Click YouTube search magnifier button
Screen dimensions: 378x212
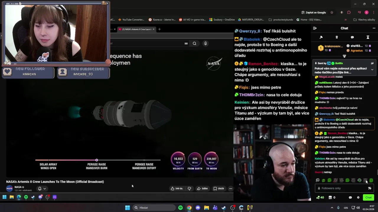point(194,43)
